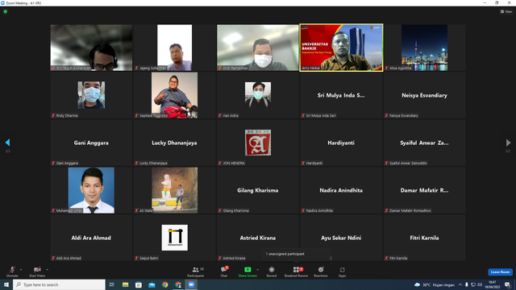Image resolution: width=516 pixels, height=290 pixels.
Task: Select Ali Wafa's statue photo tile
Action: 174,190
